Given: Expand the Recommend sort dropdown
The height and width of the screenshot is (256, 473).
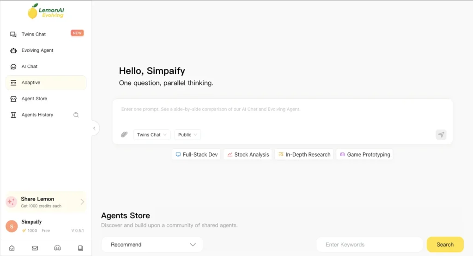Looking at the screenshot, I should click(152, 244).
